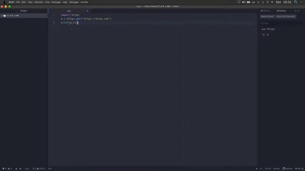This screenshot has height=171, width=305.
Task: Open the Atom application menu
Action: point(11,2)
